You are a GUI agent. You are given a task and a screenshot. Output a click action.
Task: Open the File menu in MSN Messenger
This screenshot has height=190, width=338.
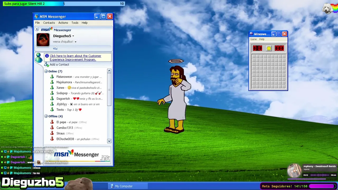click(37, 23)
